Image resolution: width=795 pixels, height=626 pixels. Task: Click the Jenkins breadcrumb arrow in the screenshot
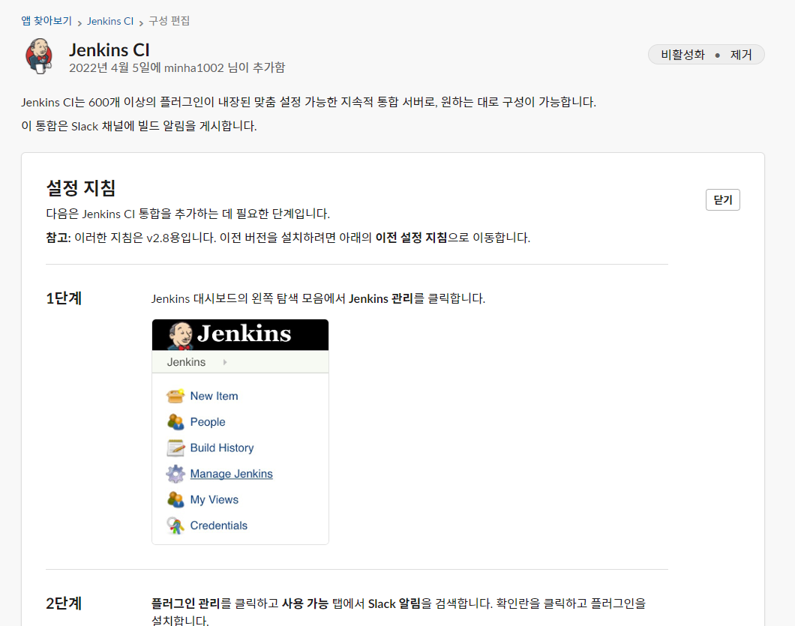224,362
